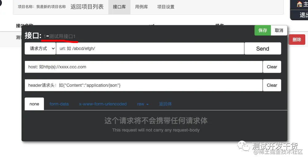
Task: Click the house icon at top right
Action: pos(300,4)
